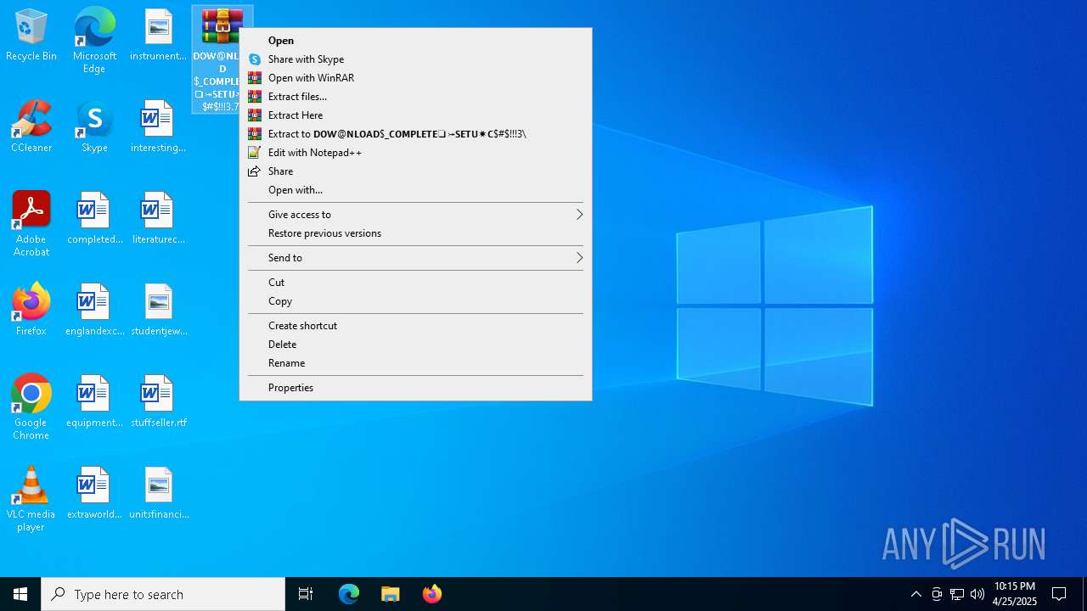Select the completed Word document icon

tap(94, 219)
